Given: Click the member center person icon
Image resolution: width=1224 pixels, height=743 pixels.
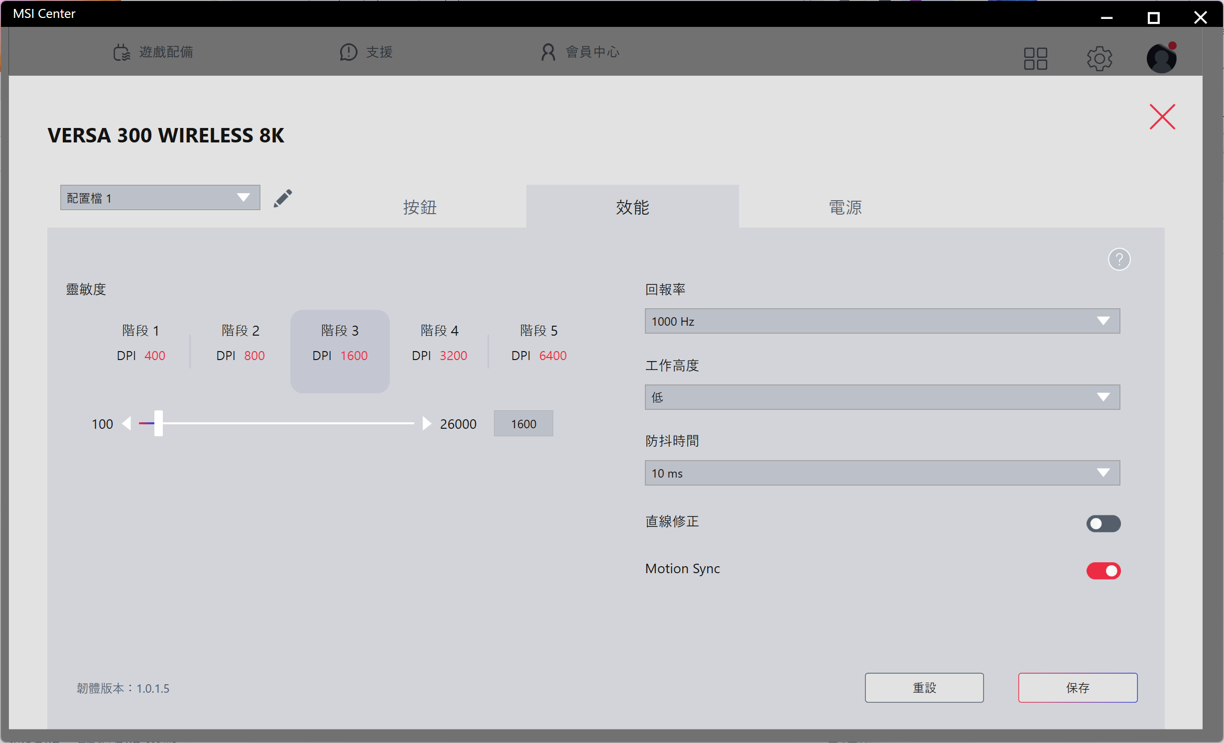Looking at the screenshot, I should click(x=548, y=52).
